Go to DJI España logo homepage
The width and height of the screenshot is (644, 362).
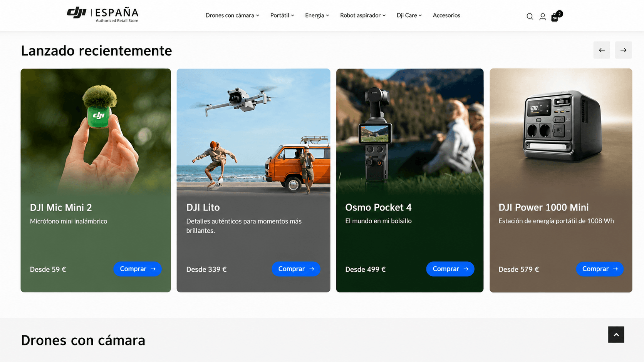coord(103,15)
